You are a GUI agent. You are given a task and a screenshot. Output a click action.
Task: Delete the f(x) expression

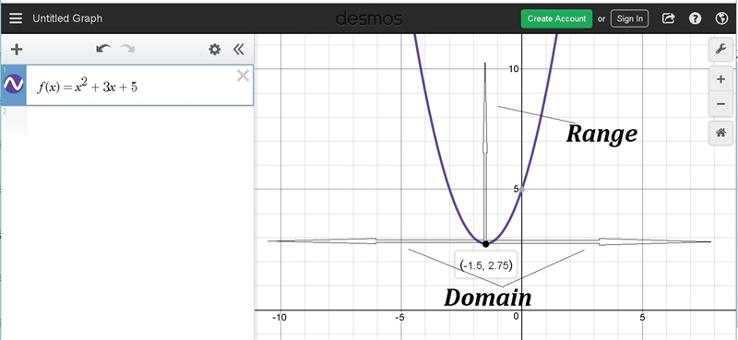(243, 76)
